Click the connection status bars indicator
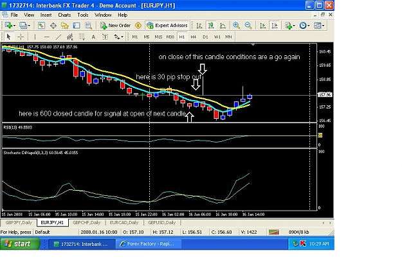The image size is (402, 260). [273, 232]
